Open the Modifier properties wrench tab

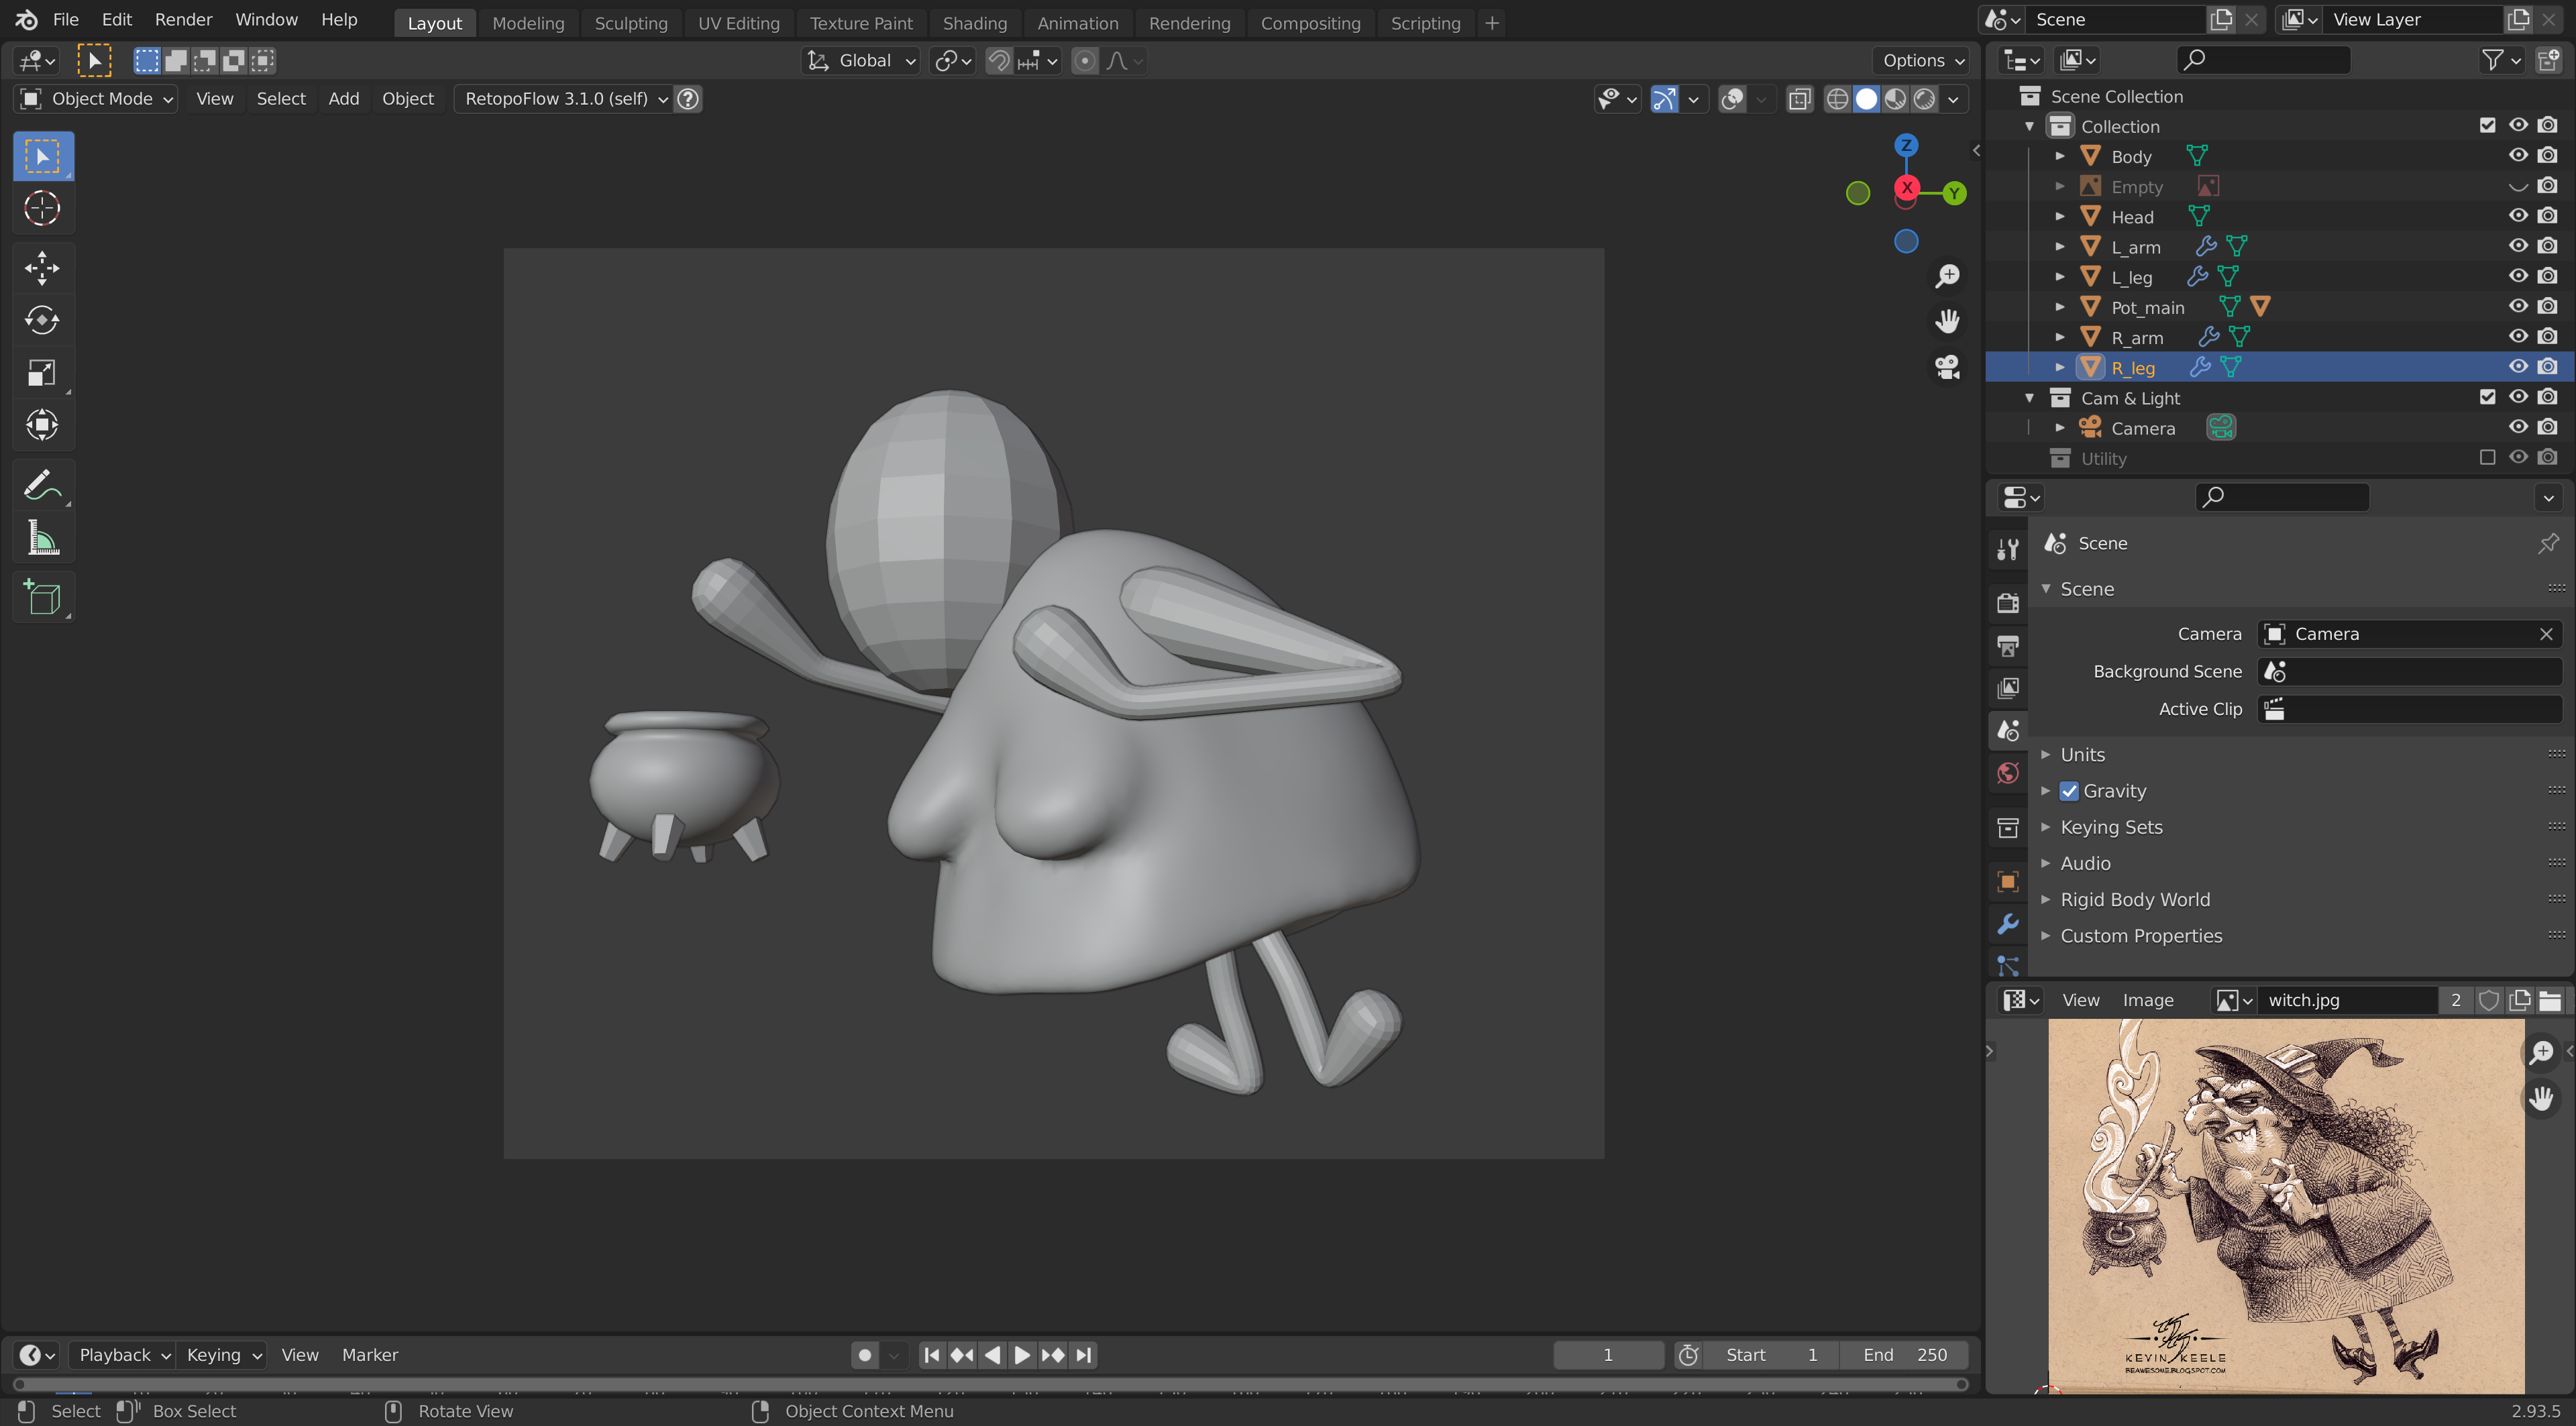click(x=2008, y=923)
